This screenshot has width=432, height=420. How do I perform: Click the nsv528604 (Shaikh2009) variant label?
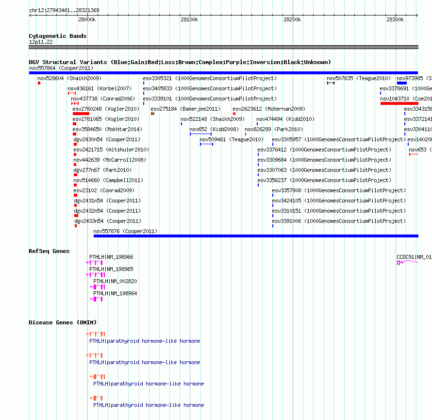(69, 78)
